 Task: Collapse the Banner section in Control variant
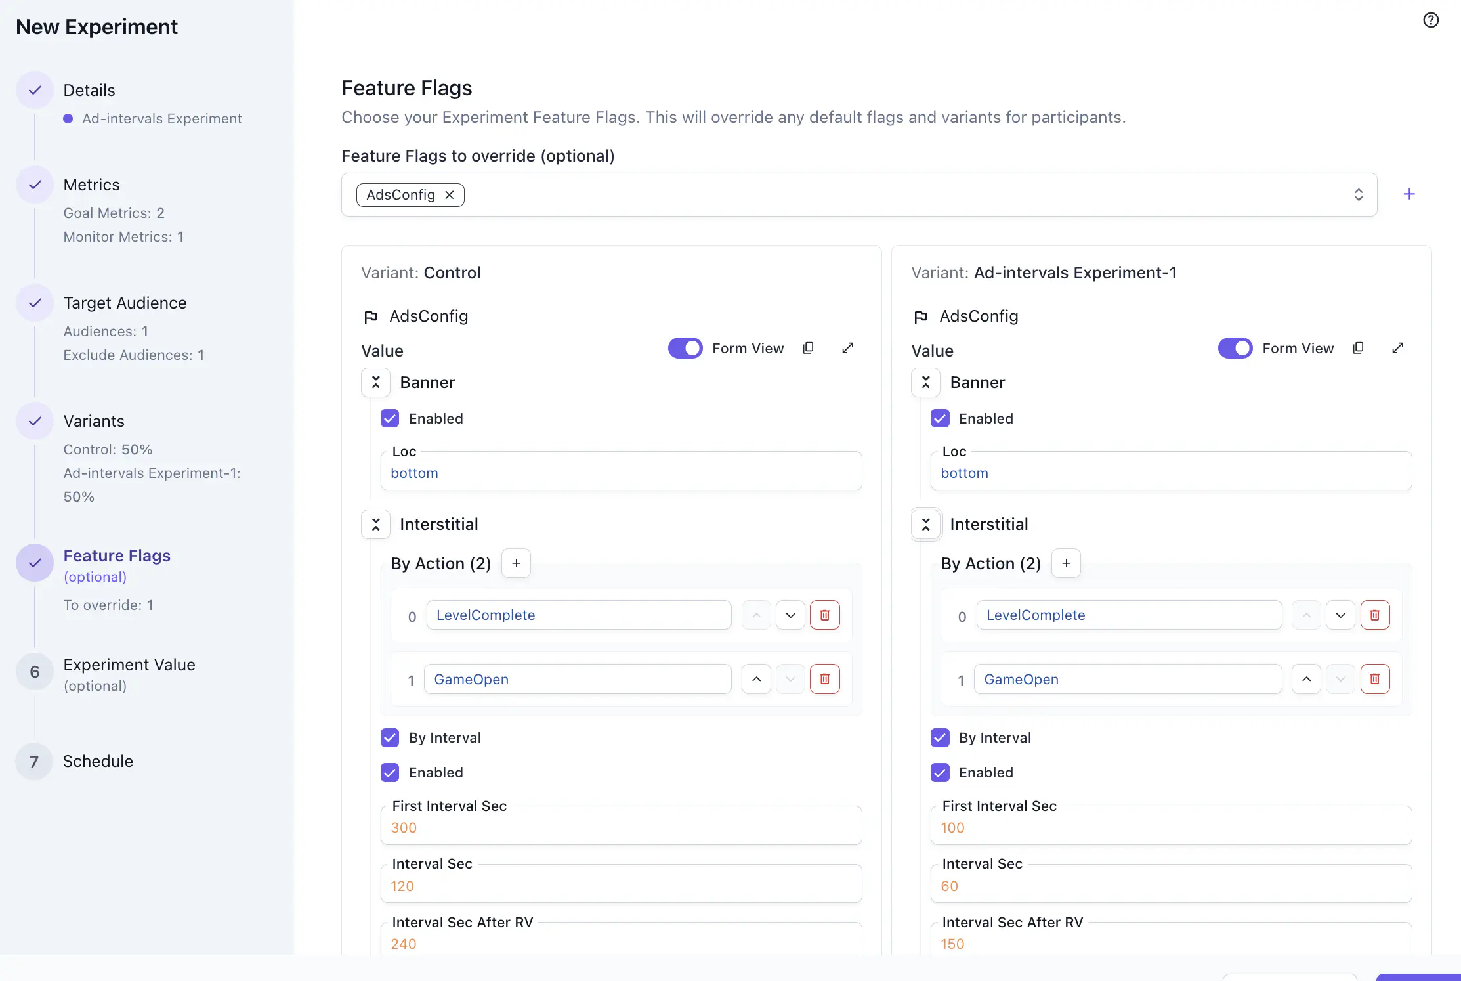pyautogui.click(x=375, y=382)
